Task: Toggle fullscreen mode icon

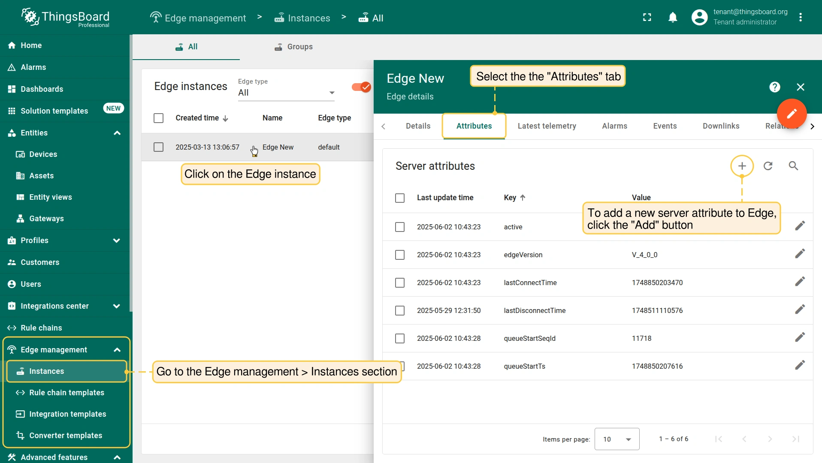Action: click(x=647, y=18)
